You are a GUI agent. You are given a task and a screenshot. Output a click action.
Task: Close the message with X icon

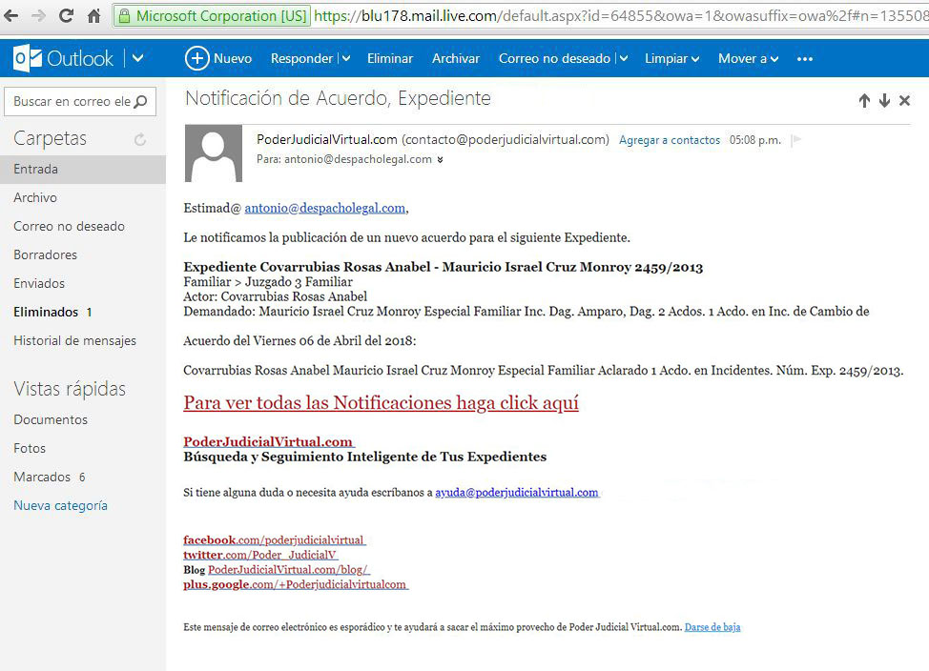tap(905, 101)
